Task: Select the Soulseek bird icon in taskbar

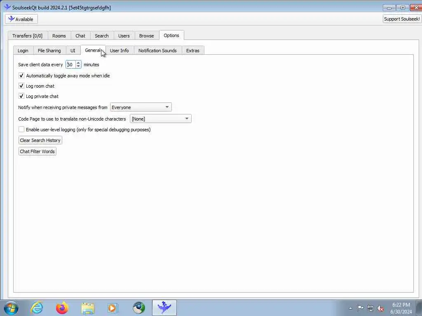Action: (x=164, y=308)
